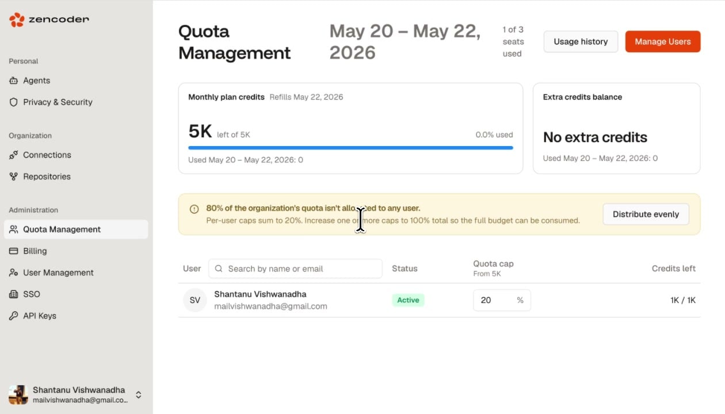The height and width of the screenshot is (414, 725).
Task: Open User Management
Action: coord(76,273)
